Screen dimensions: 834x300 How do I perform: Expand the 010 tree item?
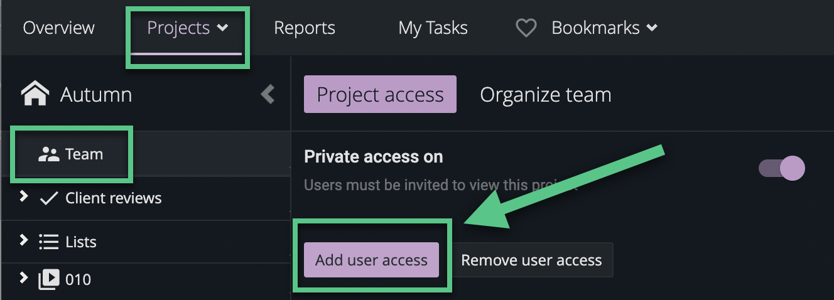point(24,277)
